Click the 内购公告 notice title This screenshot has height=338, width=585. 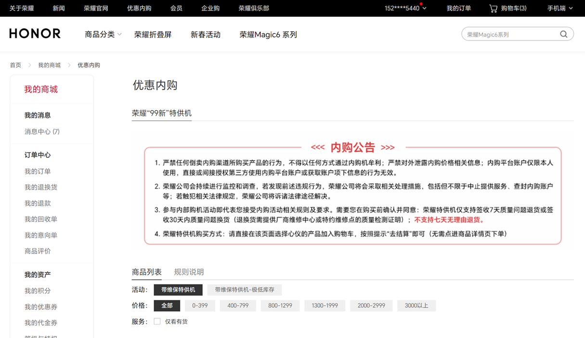pyautogui.click(x=353, y=147)
